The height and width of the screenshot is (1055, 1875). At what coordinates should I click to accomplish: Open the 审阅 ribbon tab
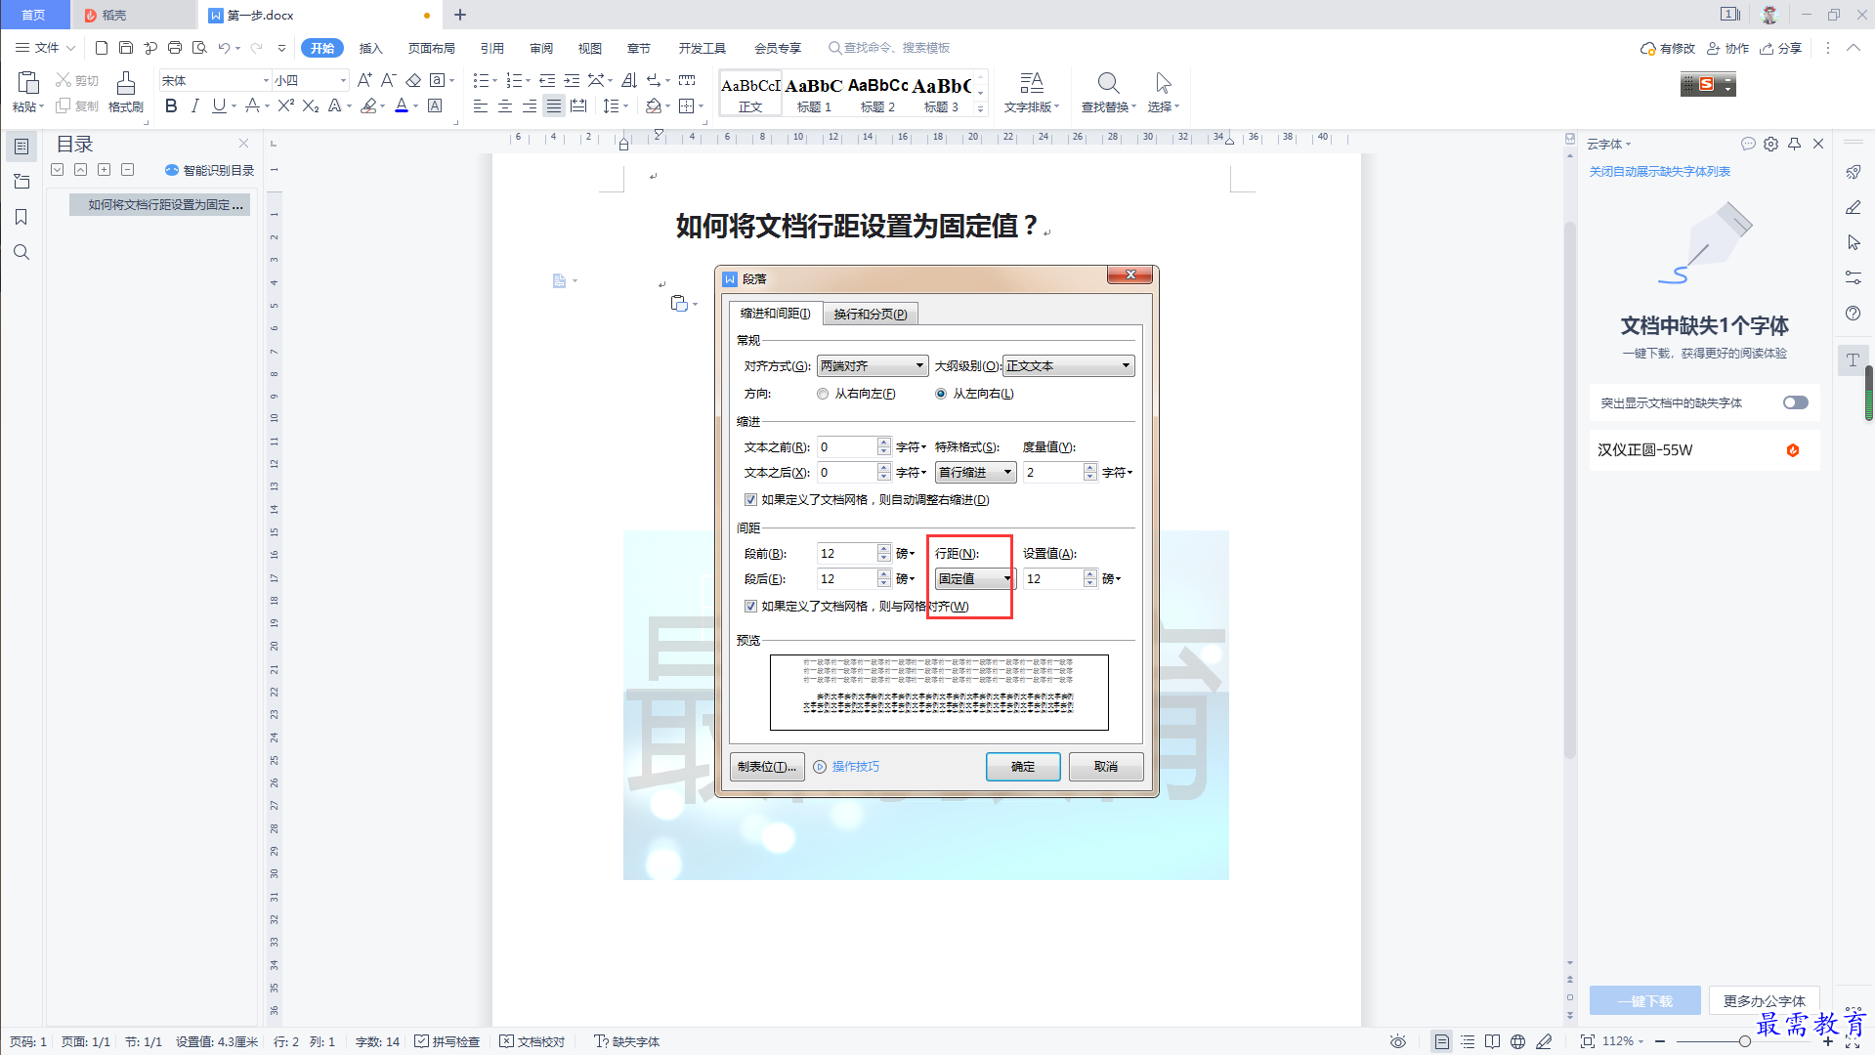coord(541,48)
